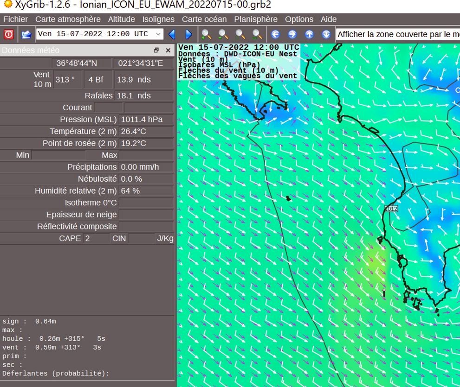Open the Planisphère menu

click(x=256, y=19)
